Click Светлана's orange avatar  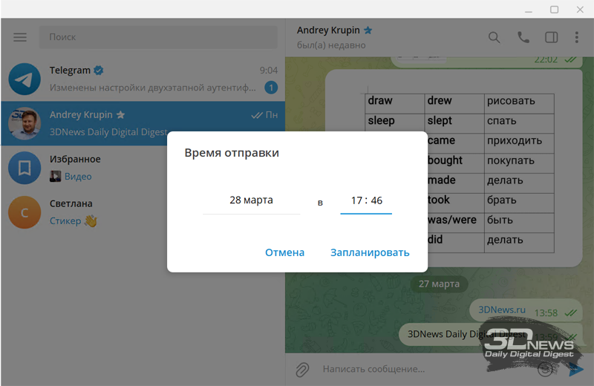pyautogui.click(x=25, y=212)
